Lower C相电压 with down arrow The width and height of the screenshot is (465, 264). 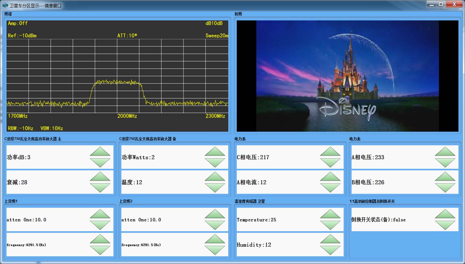[330, 163]
